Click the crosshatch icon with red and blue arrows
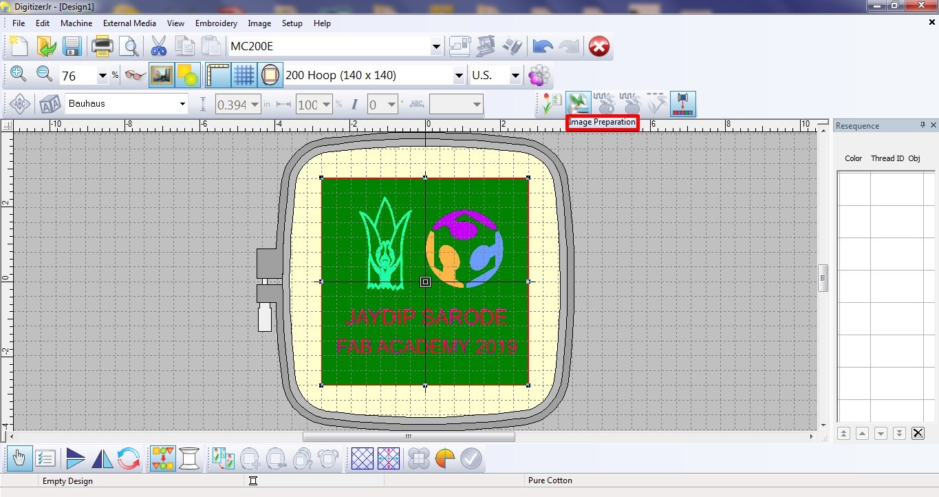The height and width of the screenshot is (497, 939). (389, 458)
